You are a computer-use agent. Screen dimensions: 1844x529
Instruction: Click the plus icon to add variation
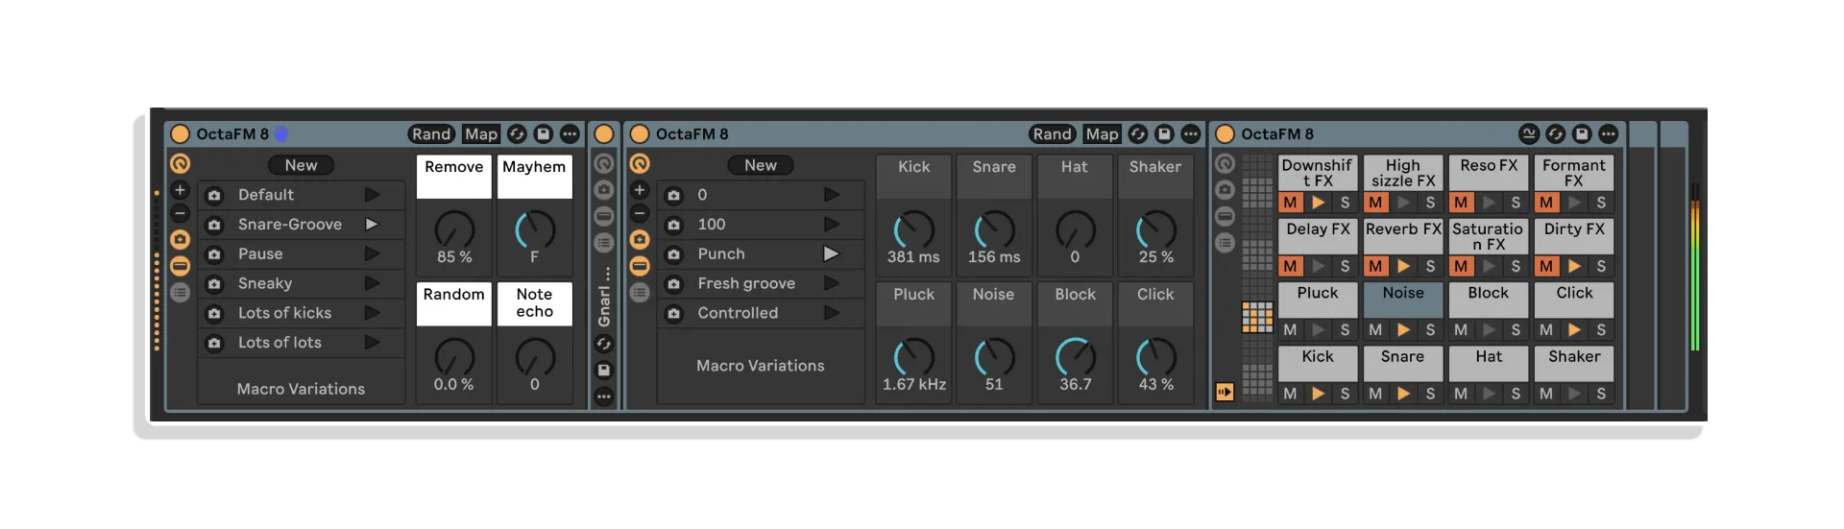click(180, 190)
